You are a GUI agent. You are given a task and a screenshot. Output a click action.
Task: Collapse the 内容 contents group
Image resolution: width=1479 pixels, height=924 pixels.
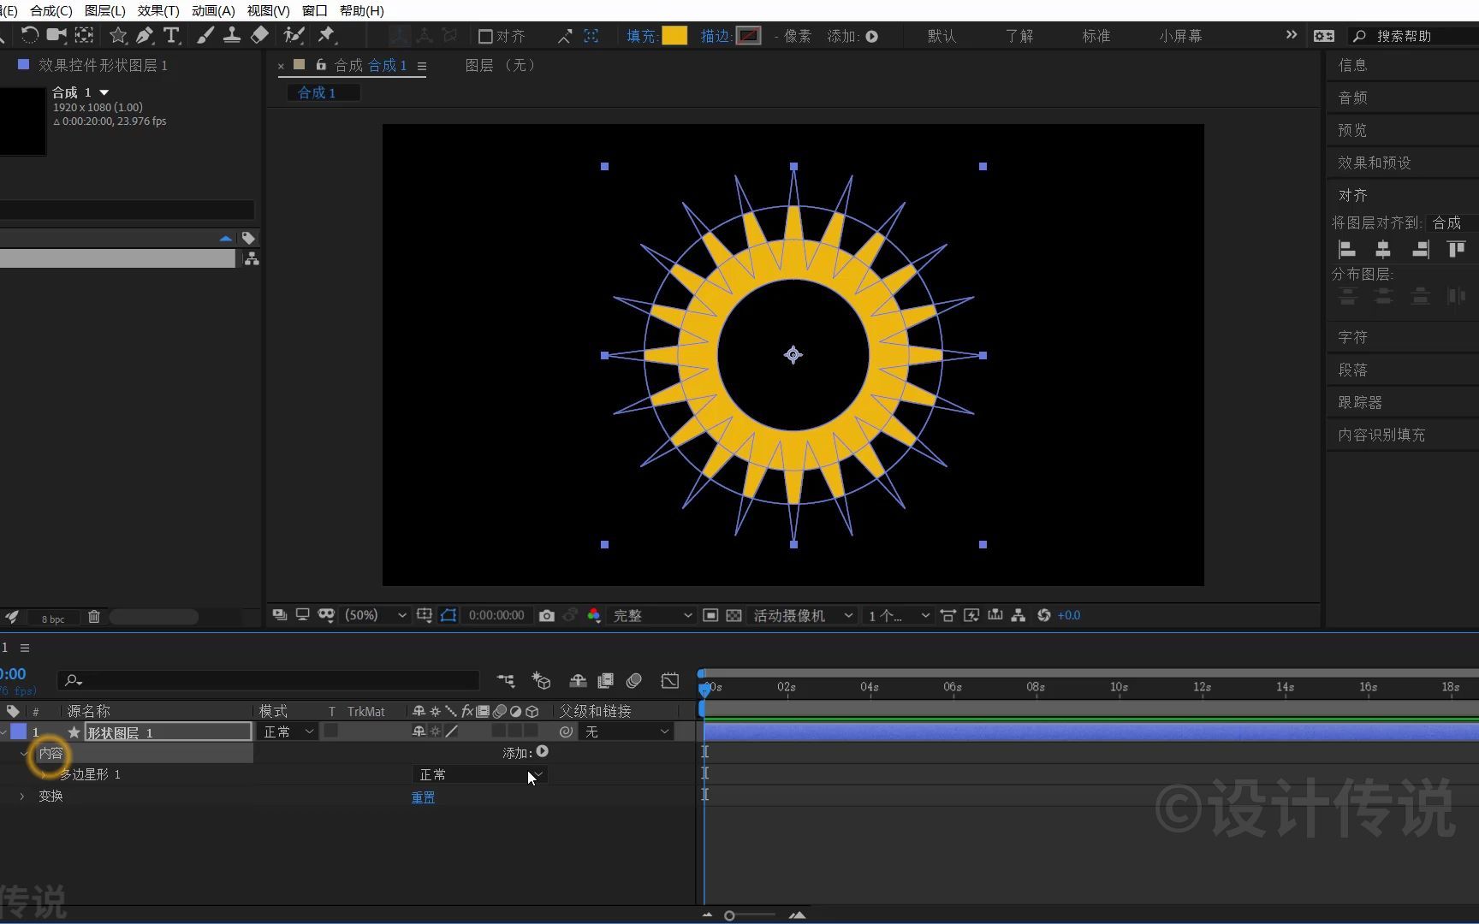coord(23,753)
